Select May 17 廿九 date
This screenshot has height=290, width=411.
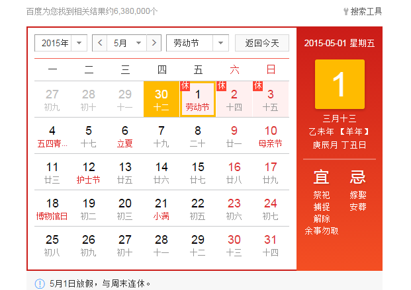tap(271, 172)
